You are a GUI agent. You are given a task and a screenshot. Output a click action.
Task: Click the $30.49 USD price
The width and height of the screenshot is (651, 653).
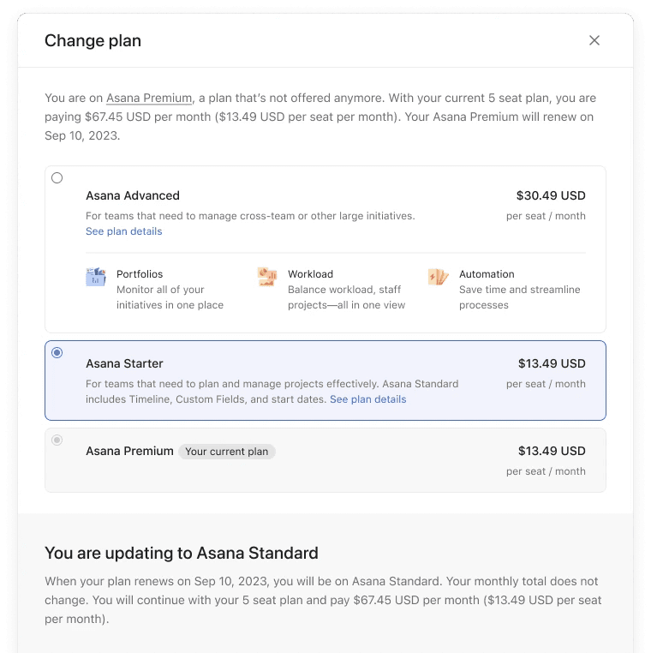pos(551,195)
